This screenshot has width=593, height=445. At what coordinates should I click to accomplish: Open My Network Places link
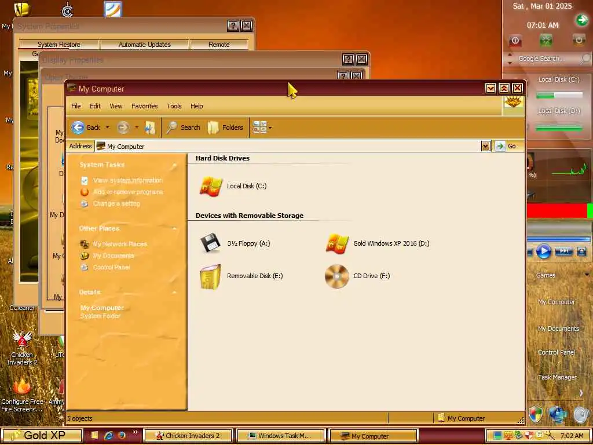[120, 244]
